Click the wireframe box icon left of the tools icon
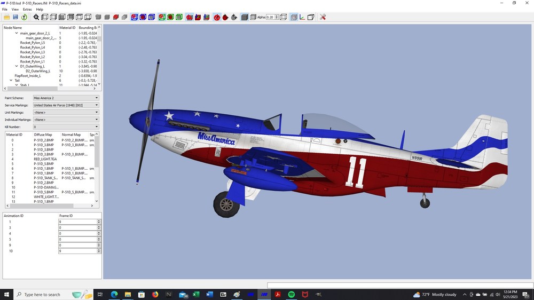Image resolution: width=534 pixels, height=300 pixels. tap(311, 17)
